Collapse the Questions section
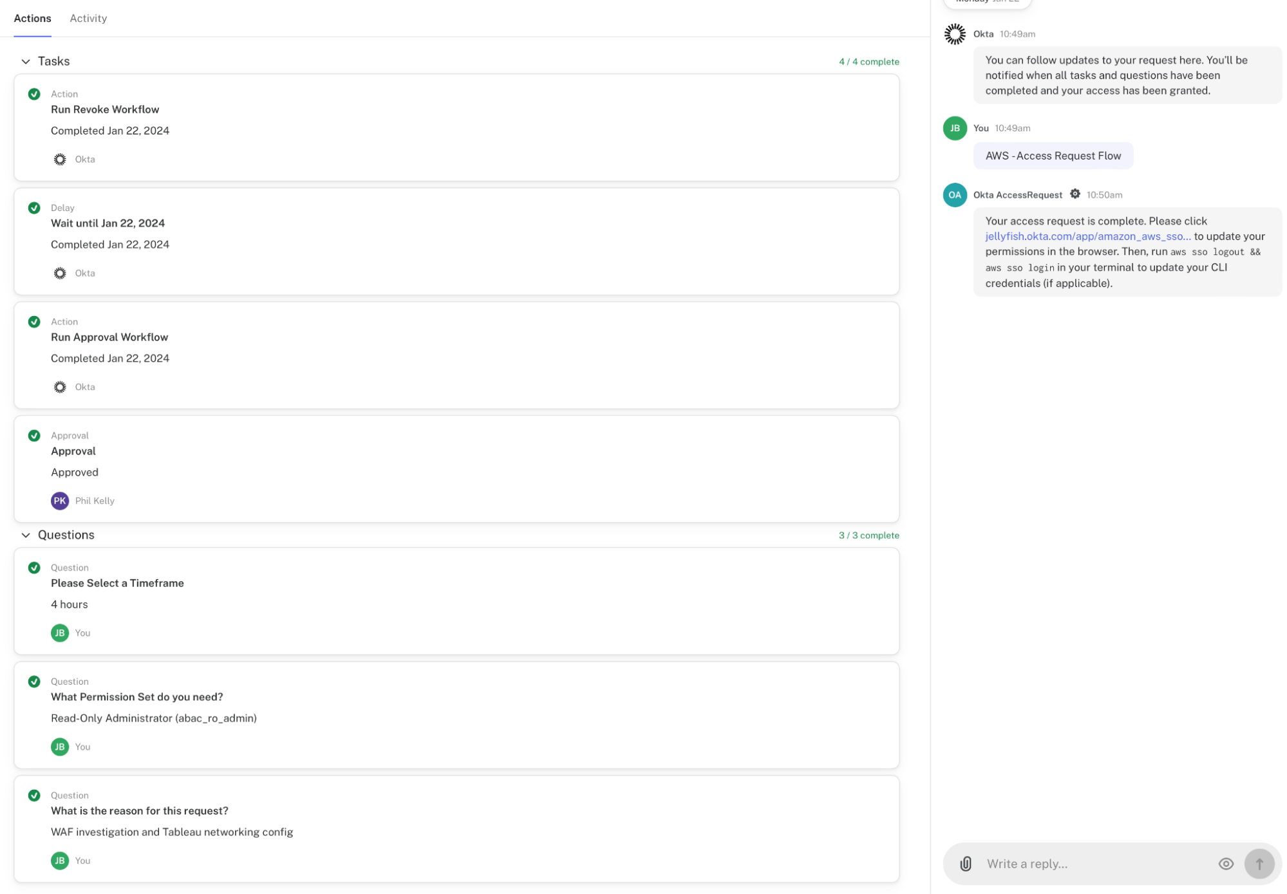 click(26, 535)
